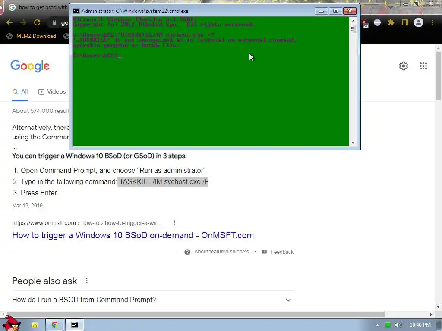Image resolution: width=442 pixels, height=331 pixels.
Task: Click the green tray status icon
Action: click(388, 325)
